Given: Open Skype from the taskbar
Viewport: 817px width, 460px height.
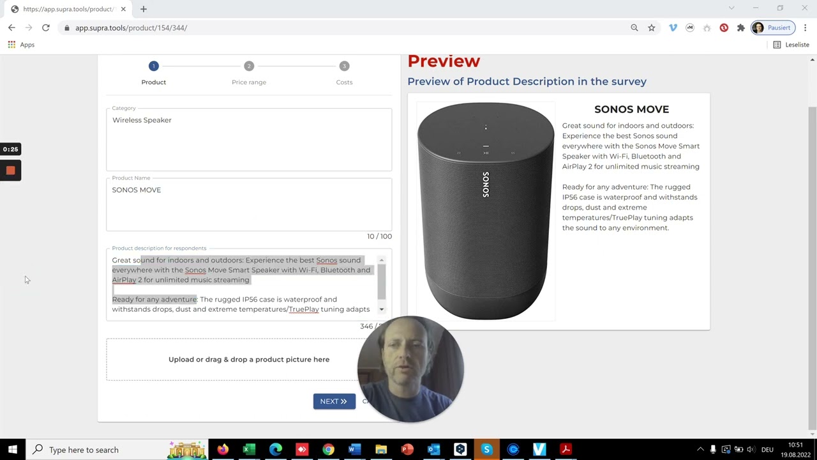Looking at the screenshot, I should (486, 450).
